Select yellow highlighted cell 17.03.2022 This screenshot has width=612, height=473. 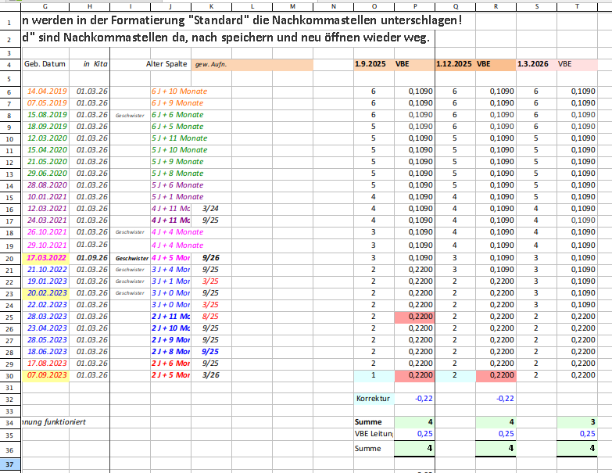[x=46, y=258]
